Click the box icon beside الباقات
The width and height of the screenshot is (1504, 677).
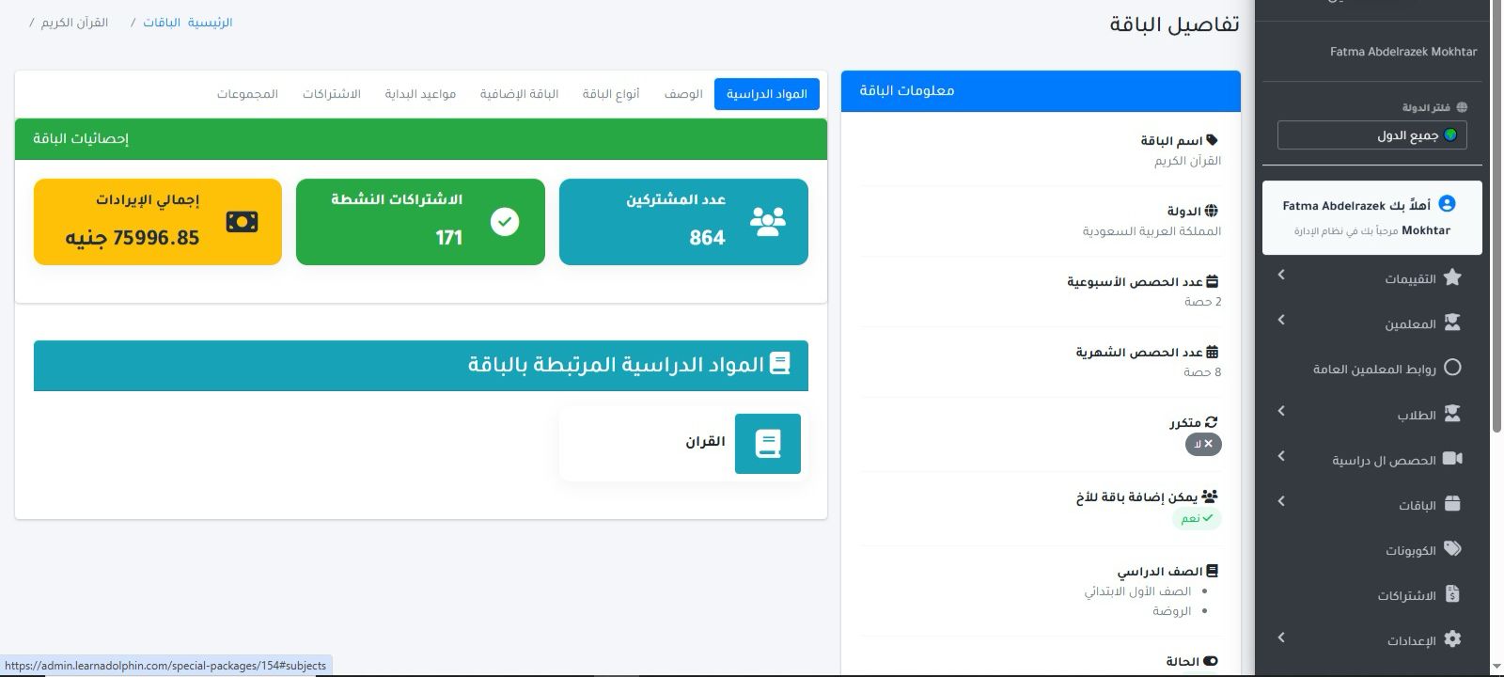pyautogui.click(x=1452, y=504)
